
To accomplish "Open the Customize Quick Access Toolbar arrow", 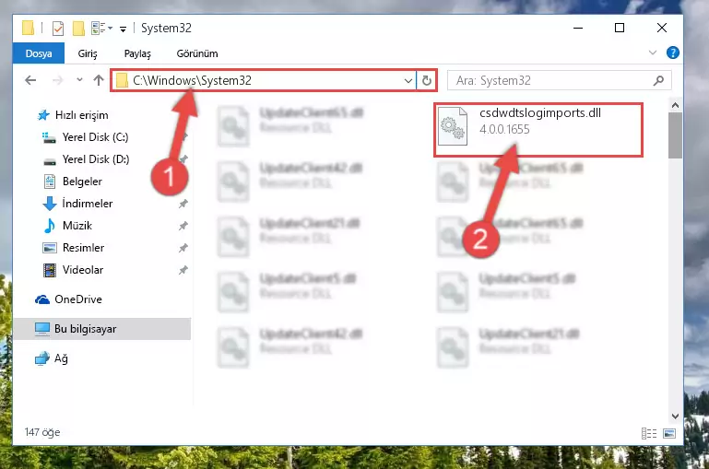I will pyautogui.click(x=123, y=29).
